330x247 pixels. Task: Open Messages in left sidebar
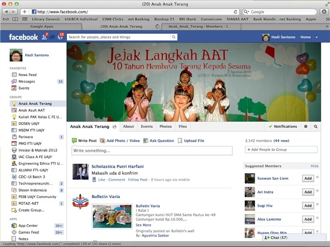(x=27, y=81)
